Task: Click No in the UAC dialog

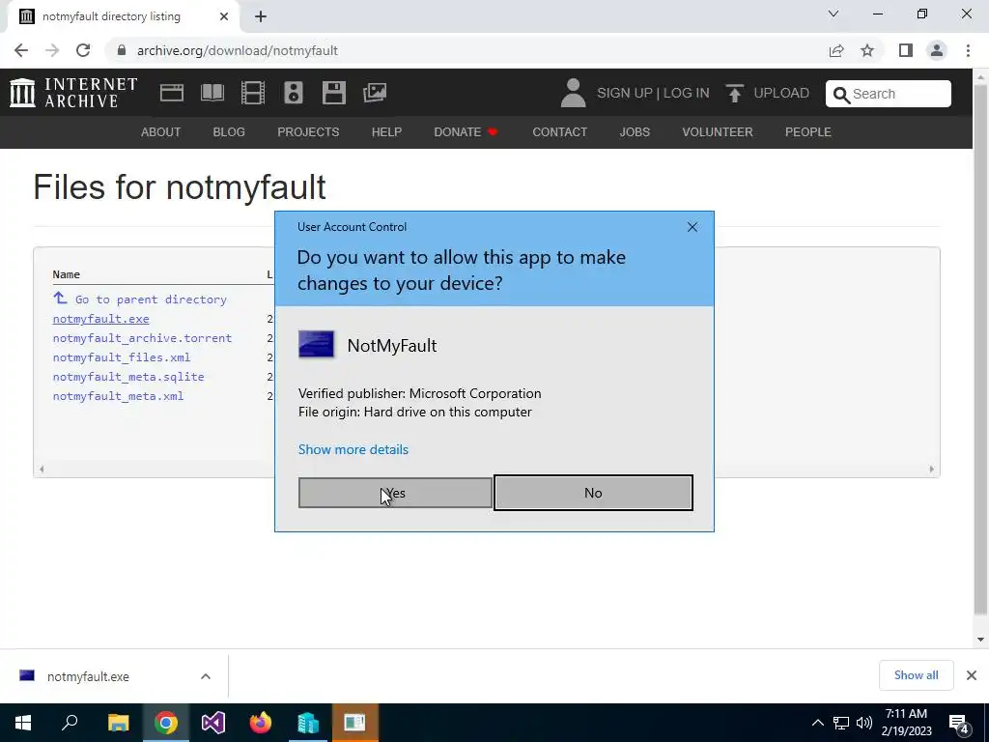Action: pos(593,493)
